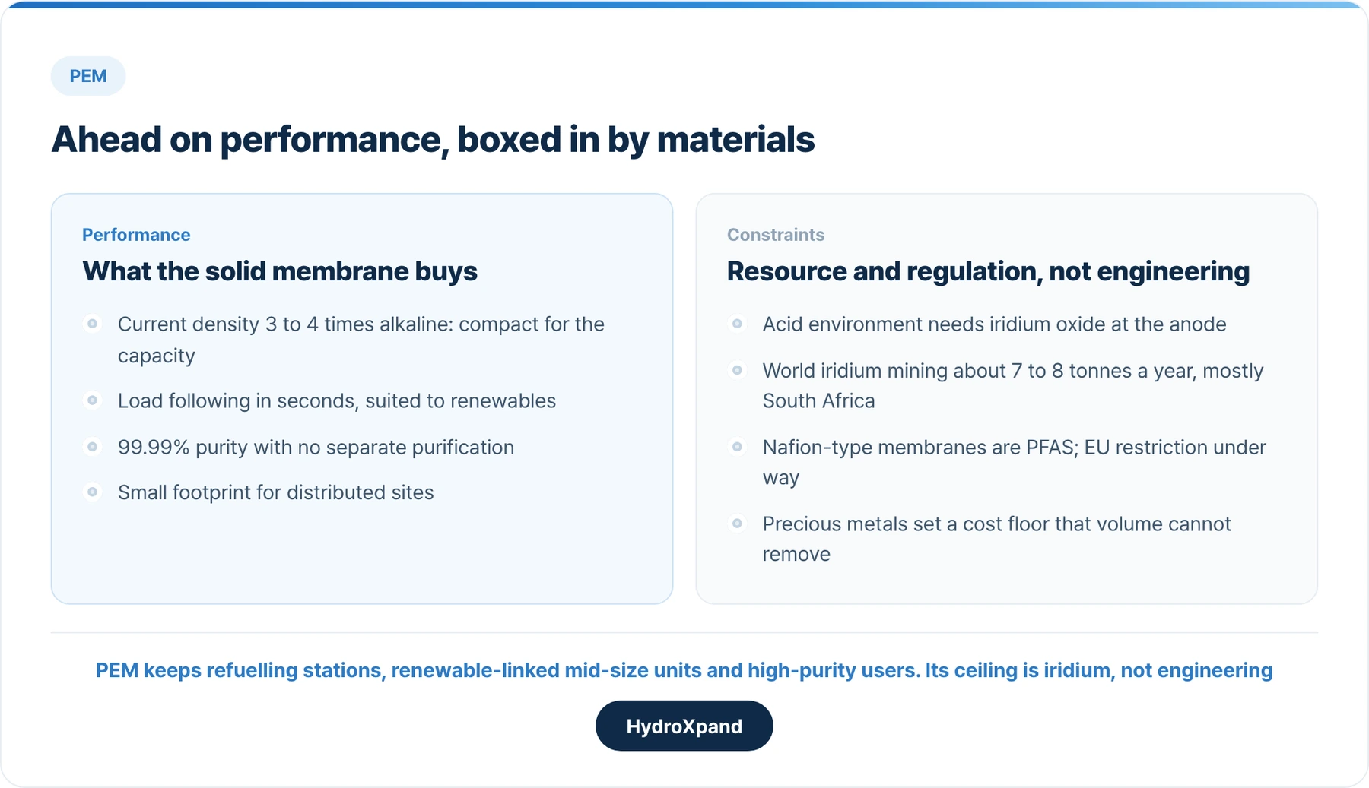This screenshot has height=788, width=1369.
Task: Select 'Small footprint for distributed sites' bullet
Action: 276,492
